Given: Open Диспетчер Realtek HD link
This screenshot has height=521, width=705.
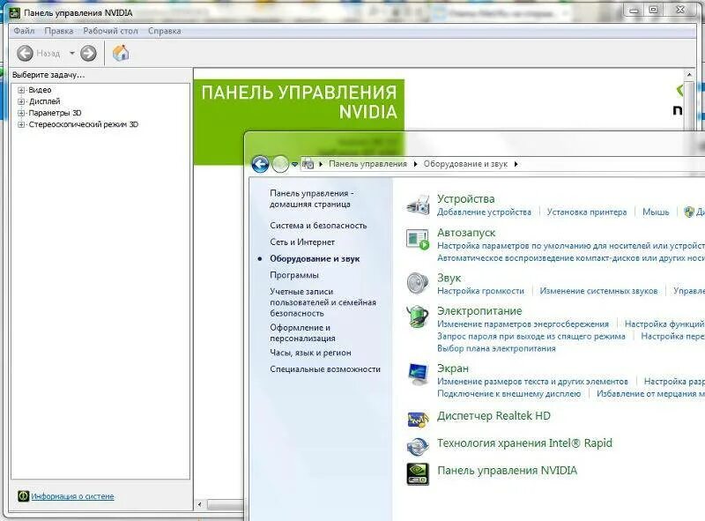Looking at the screenshot, I should 493,416.
